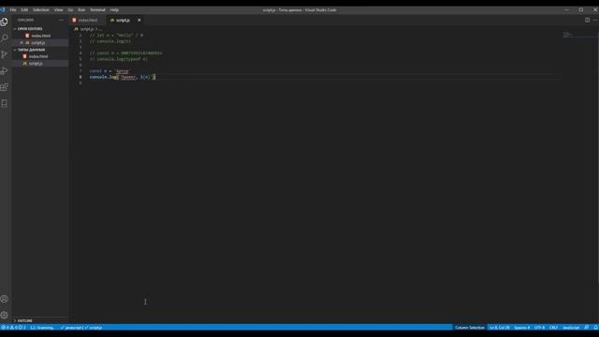This screenshot has width=599, height=337.
Task: Select index.html under Open Editors
Action: point(40,36)
